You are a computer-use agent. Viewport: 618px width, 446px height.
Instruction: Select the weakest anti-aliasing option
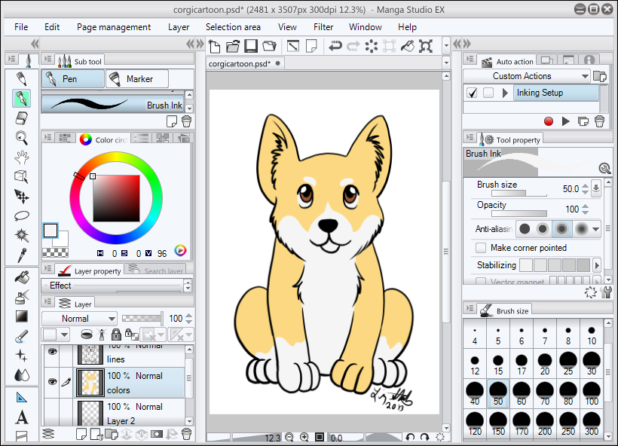525,228
